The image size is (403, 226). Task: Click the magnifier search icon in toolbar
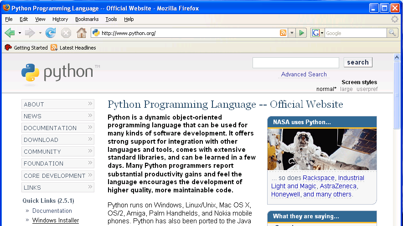coord(392,33)
